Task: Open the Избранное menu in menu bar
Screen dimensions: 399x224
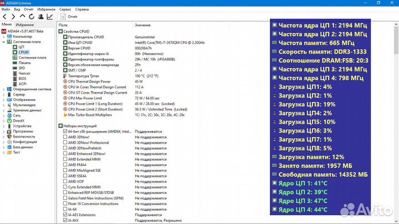Action: 46,9
